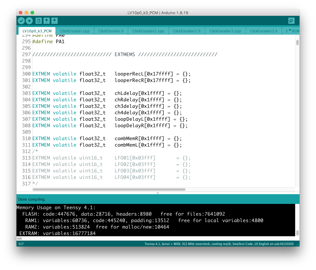This screenshot has width=316, height=270.
Task: Click the editor/console divider handle dot
Action: tap(158, 193)
